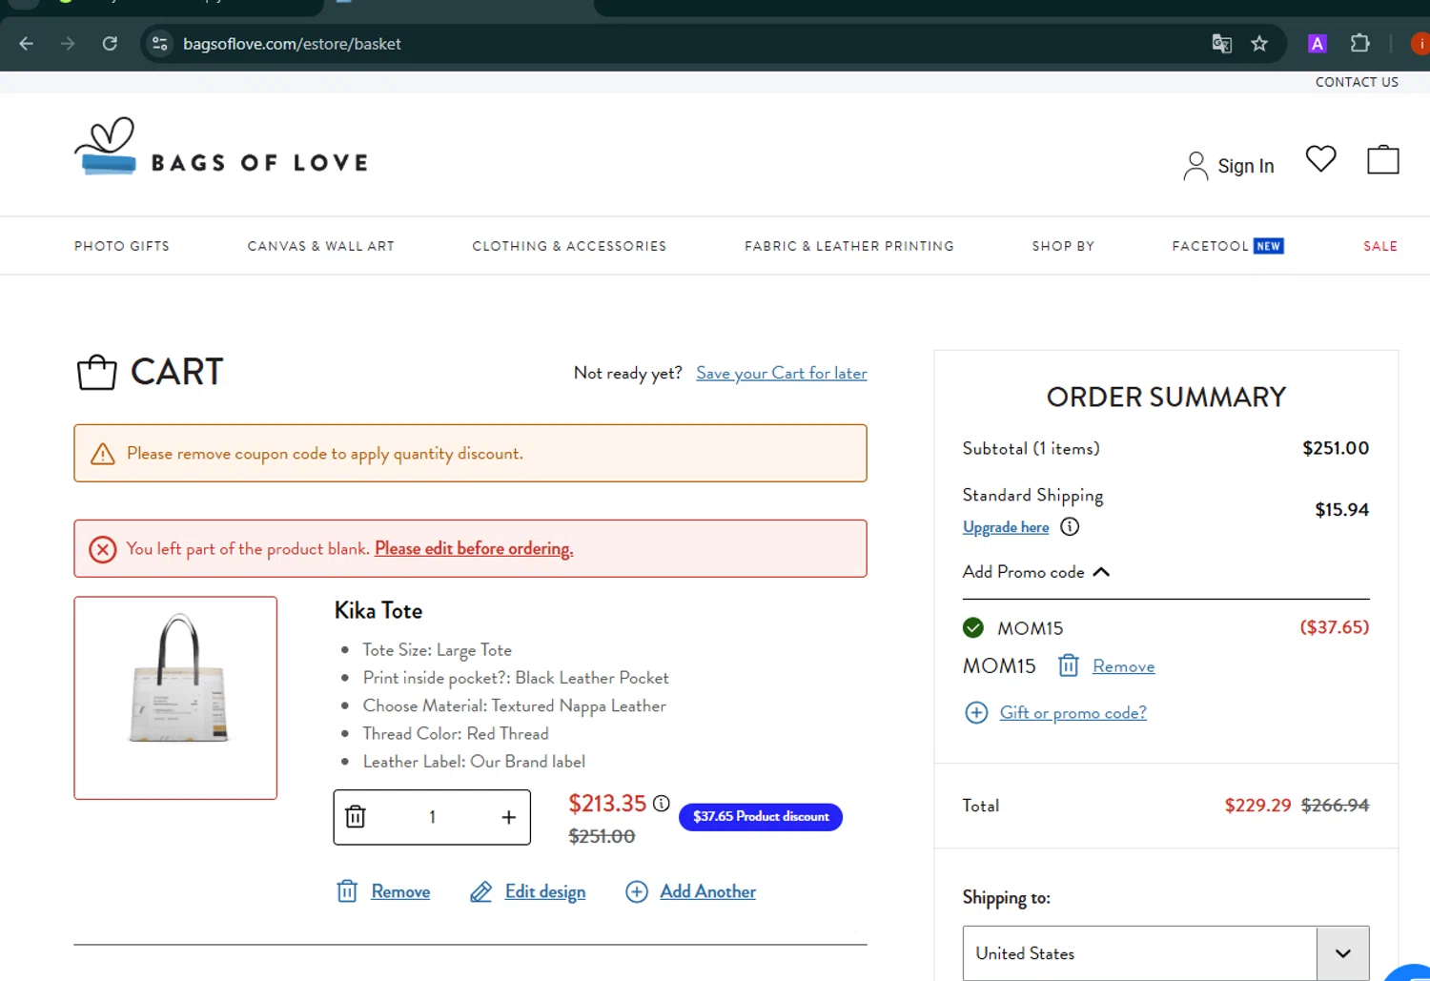Click 'Thread Color: Red Thread' text

click(456, 733)
